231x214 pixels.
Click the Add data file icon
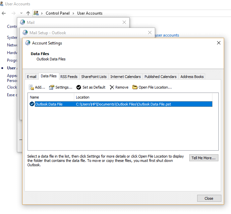(x=31, y=87)
